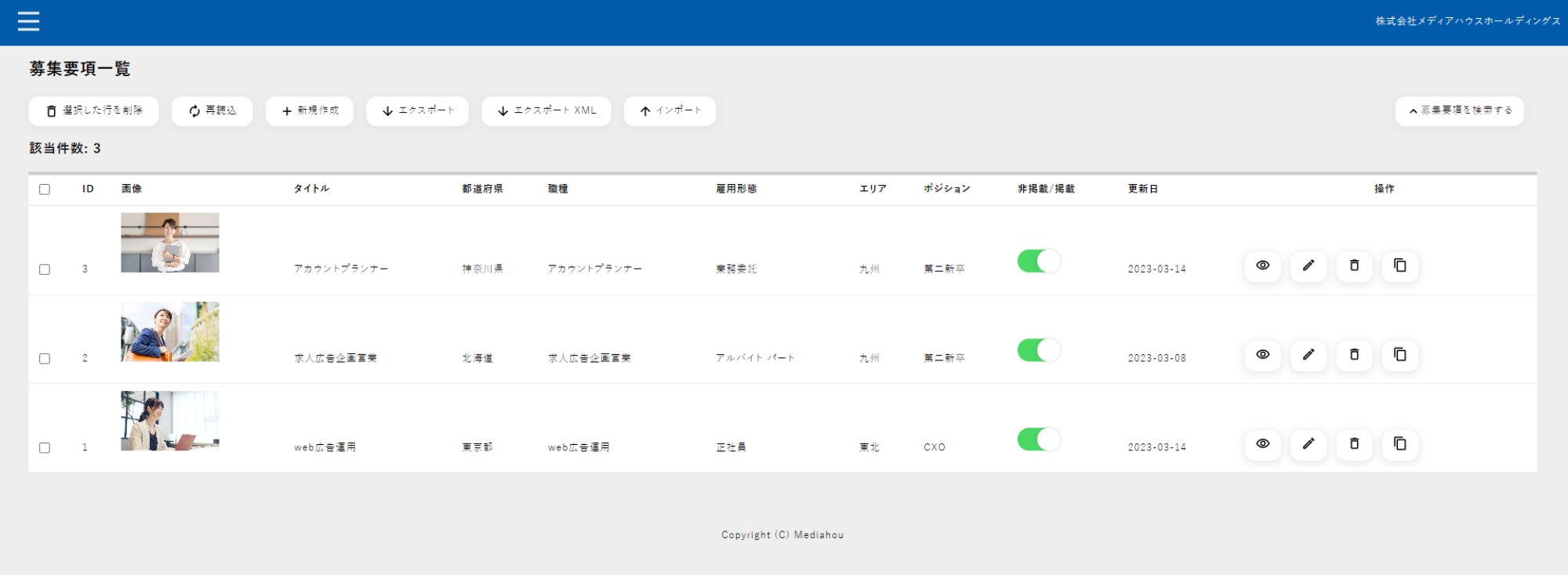Duplicate job ID 2 with copy icon
Image resolution: width=1568 pixels, height=575 pixels.
click(x=1399, y=355)
